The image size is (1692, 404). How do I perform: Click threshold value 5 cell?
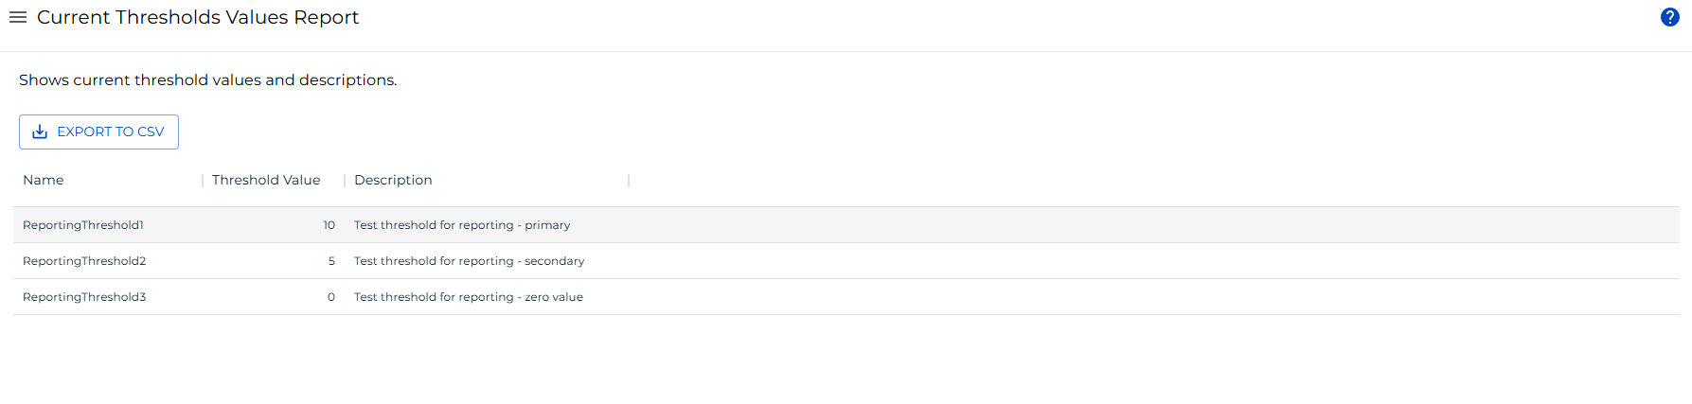pos(331,261)
